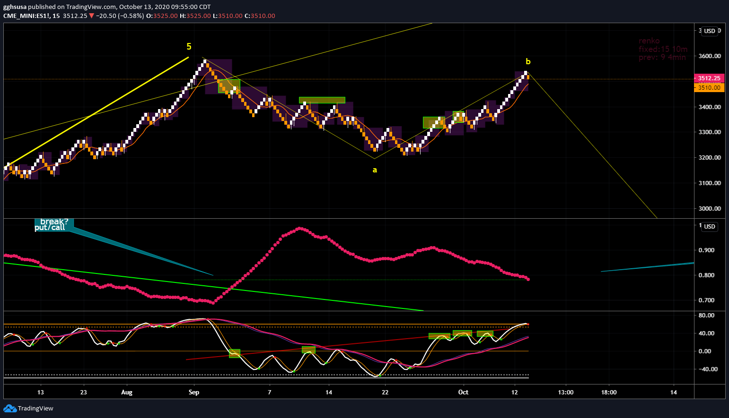
Task: Click the red down-arrow price change indicator
Action: (x=91, y=16)
